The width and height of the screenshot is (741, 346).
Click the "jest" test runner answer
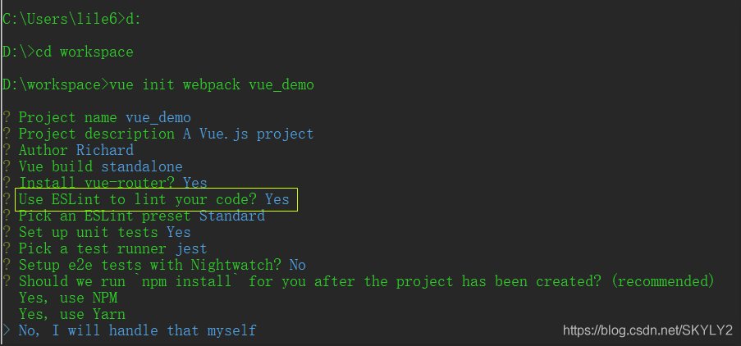pos(191,248)
